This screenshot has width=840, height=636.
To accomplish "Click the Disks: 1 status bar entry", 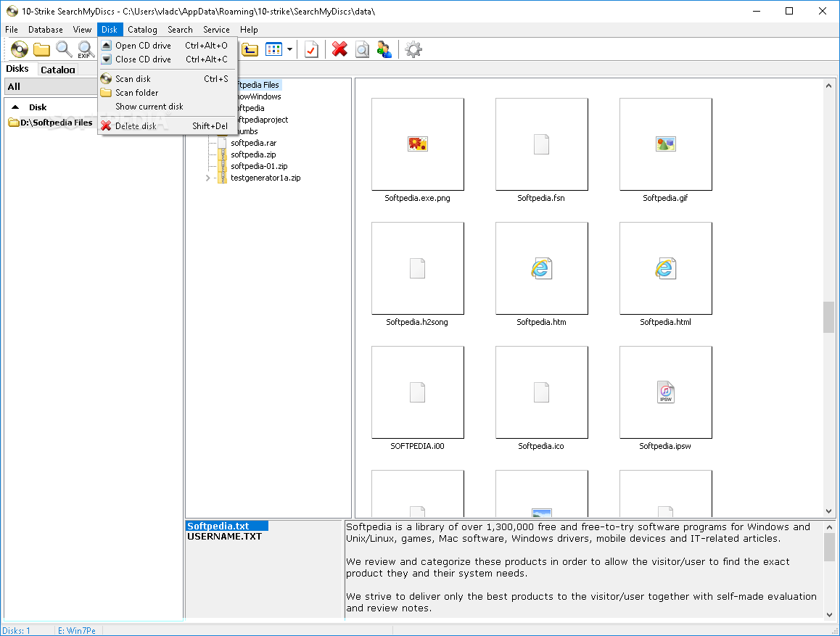I will (17, 631).
